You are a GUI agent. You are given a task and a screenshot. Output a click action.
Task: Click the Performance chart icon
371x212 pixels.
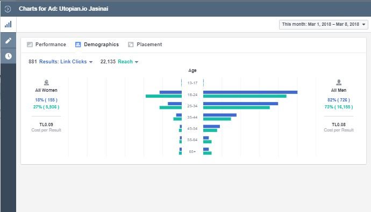pyautogui.click(x=30, y=45)
